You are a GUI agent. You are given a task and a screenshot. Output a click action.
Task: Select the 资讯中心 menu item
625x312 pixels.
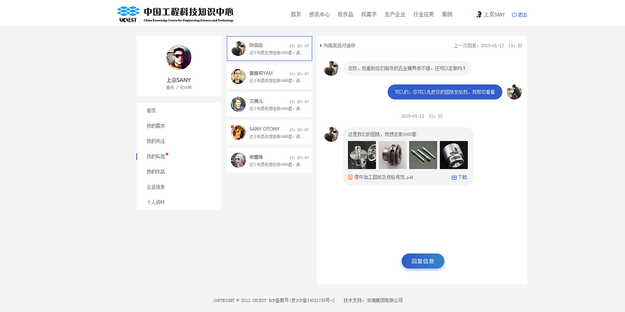point(319,14)
